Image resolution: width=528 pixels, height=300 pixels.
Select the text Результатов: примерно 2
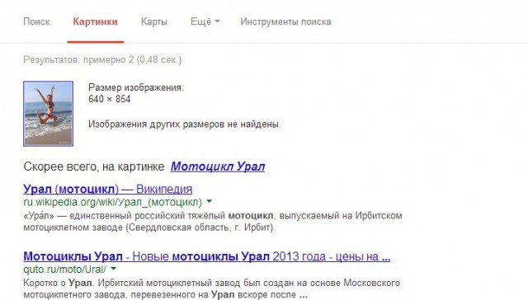tap(78, 60)
